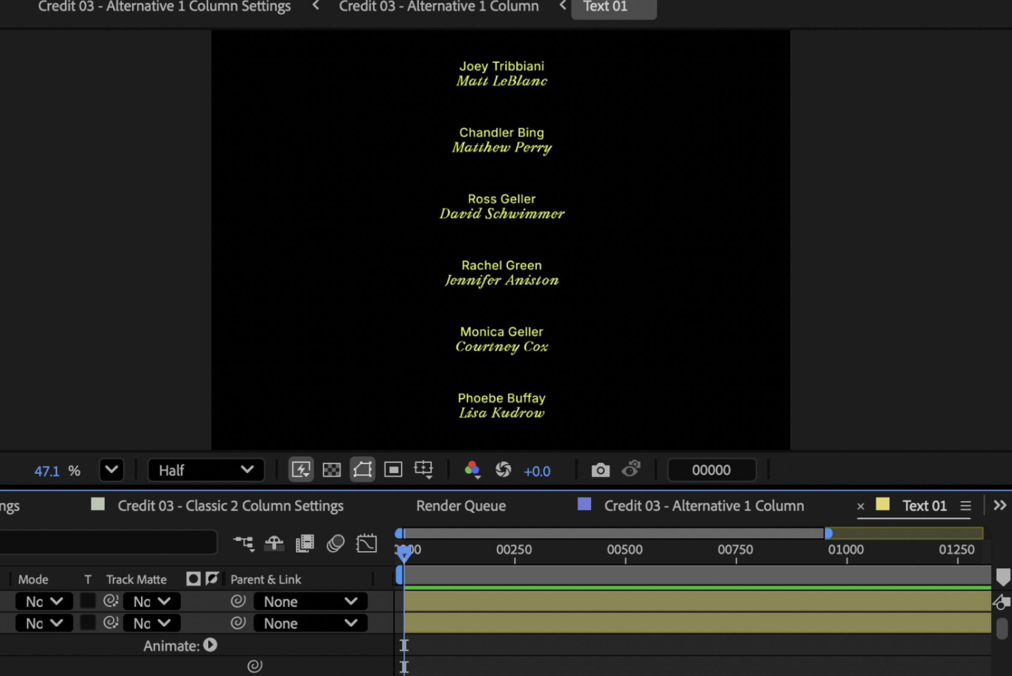Open first layer's blending Mode dropdown
The width and height of the screenshot is (1012, 676).
point(44,601)
